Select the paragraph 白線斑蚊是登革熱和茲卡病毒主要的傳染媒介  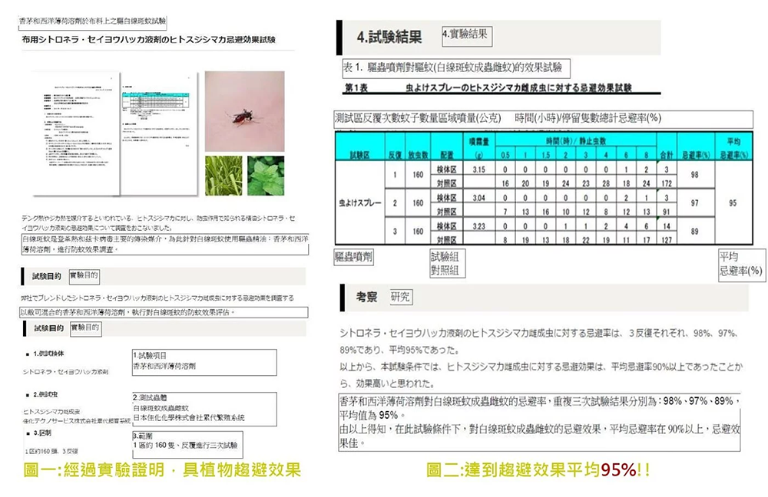tap(165, 245)
